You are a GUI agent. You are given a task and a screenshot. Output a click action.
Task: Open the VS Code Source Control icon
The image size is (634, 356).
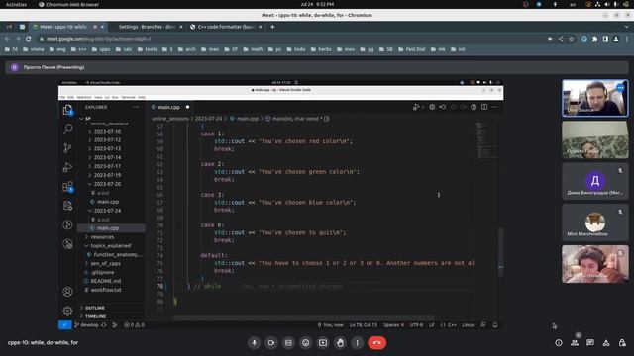(67, 148)
